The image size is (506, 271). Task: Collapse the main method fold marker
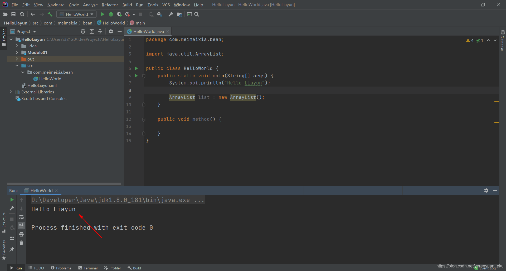(144, 76)
